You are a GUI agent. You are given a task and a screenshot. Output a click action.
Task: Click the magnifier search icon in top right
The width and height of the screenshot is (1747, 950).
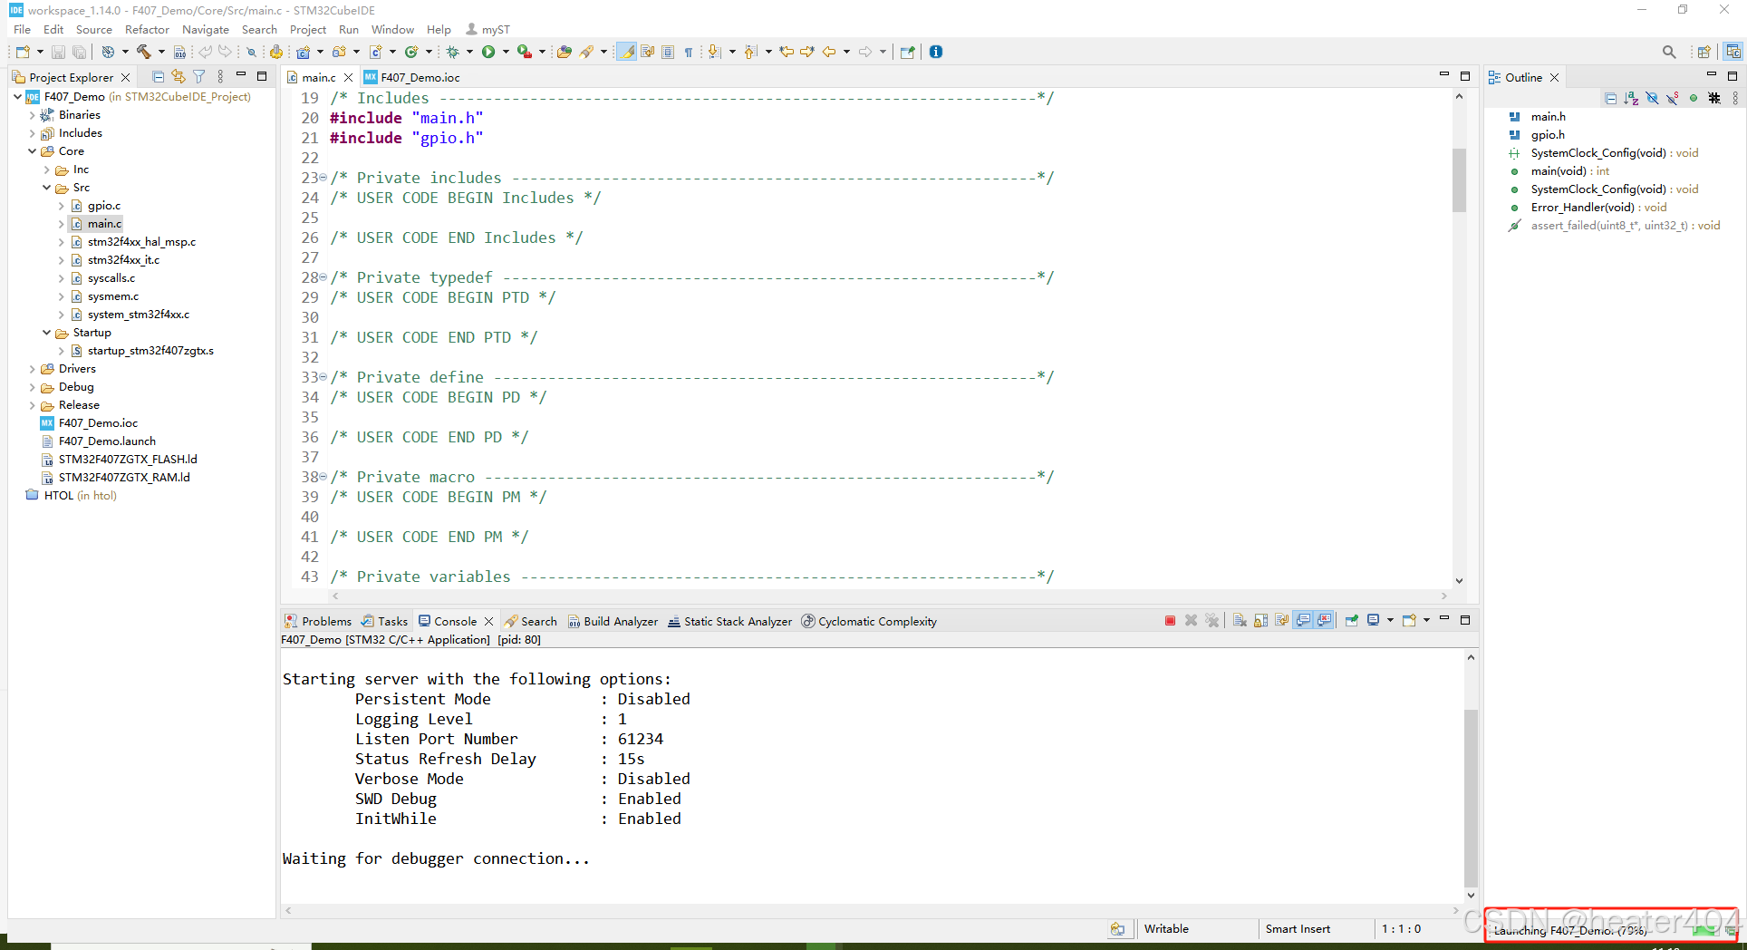[x=1669, y=52]
